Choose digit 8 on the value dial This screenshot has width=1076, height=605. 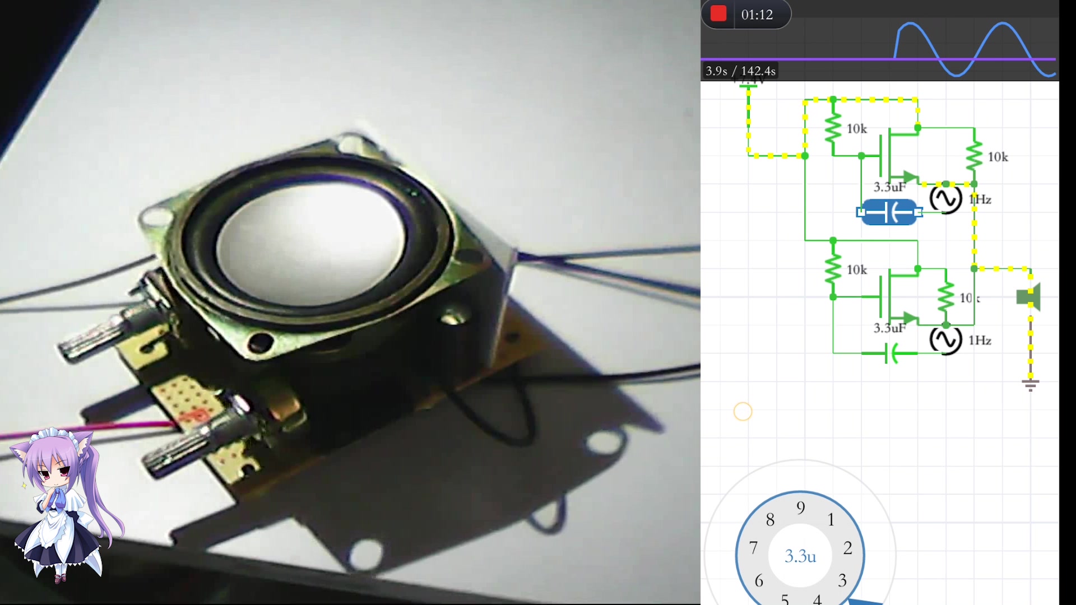[770, 520]
